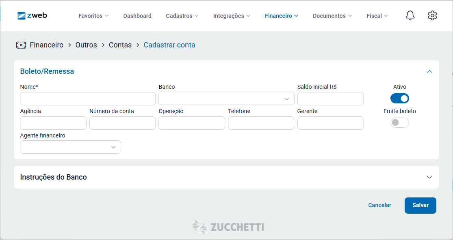
Task: Open the Agente financeiro dropdown
Action: 71,147
